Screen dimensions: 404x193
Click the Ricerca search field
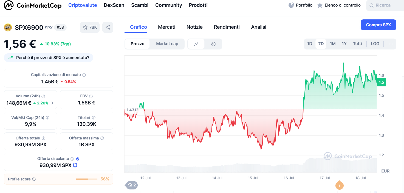(385, 5)
